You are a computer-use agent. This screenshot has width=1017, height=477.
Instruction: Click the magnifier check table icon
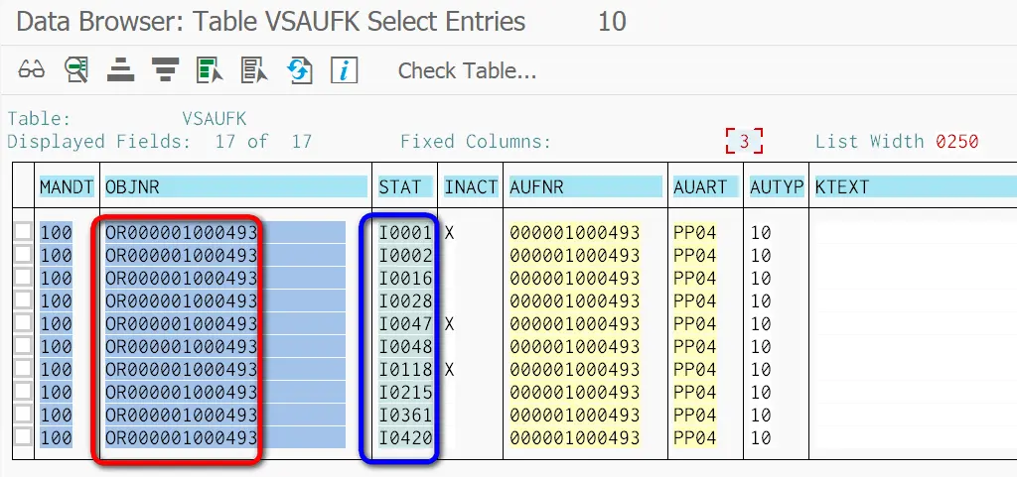pyautogui.click(x=75, y=69)
